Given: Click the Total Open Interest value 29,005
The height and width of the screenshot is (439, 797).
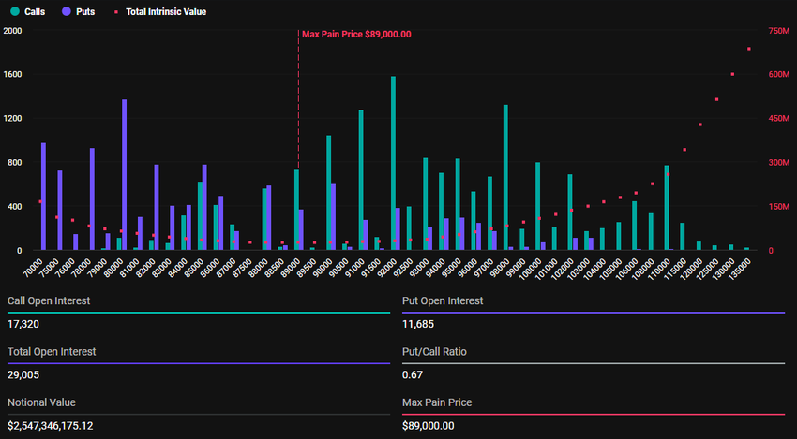Looking at the screenshot, I should point(26,374).
